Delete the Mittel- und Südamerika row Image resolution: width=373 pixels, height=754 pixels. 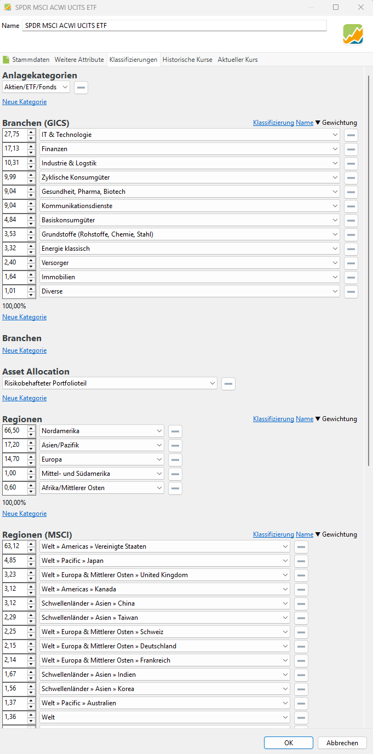[x=175, y=474]
